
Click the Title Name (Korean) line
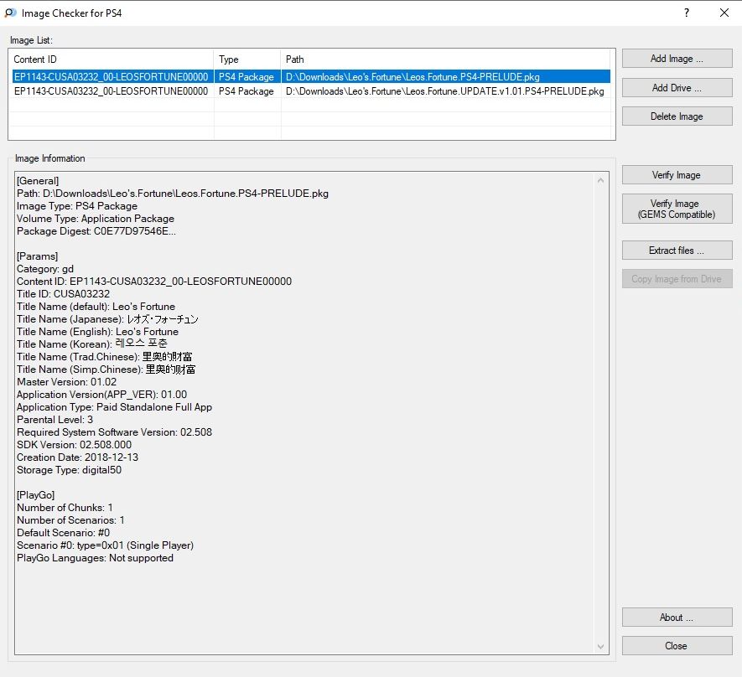click(91, 344)
